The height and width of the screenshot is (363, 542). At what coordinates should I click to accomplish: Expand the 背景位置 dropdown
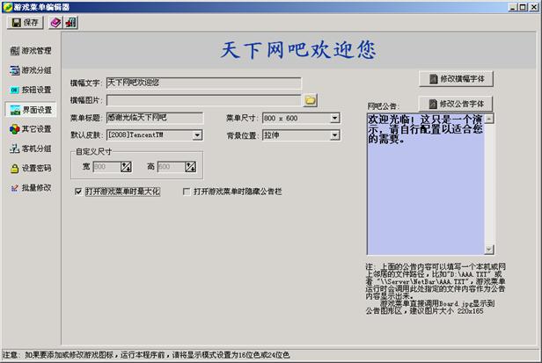coord(334,135)
